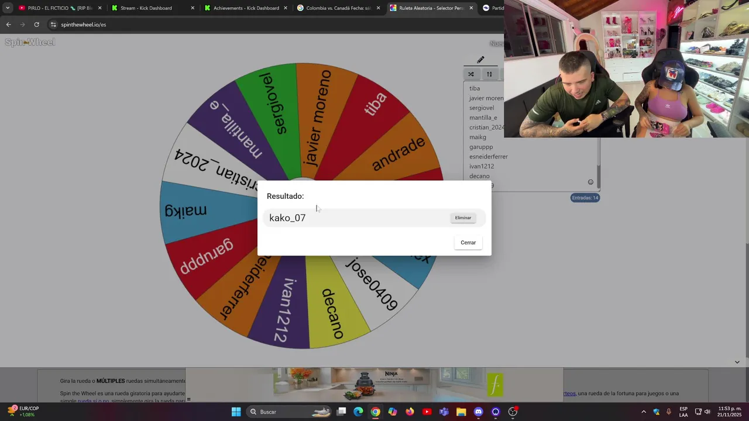Go back in the browser
This screenshot has width=749, height=421.
pyautogui.click(x=8, y=25)
